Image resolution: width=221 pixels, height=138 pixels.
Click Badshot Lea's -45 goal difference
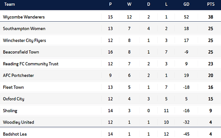(x=186, y=134)
